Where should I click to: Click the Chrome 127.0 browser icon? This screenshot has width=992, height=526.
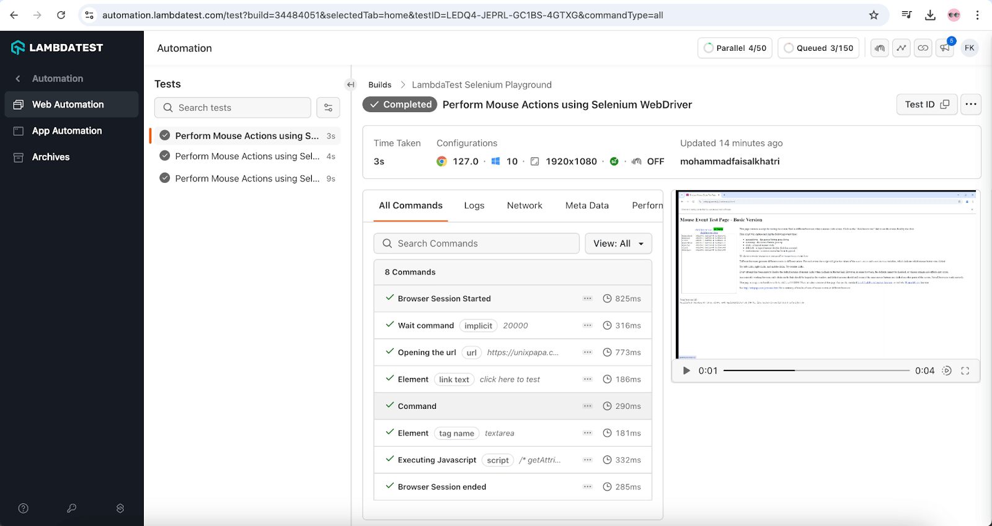click(x=441, y=162)
